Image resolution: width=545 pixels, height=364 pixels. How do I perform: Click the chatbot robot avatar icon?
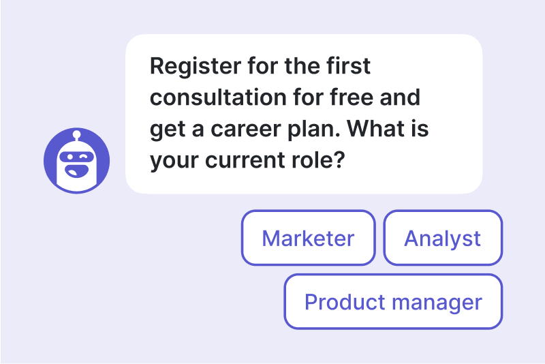[x=76, y=161]
